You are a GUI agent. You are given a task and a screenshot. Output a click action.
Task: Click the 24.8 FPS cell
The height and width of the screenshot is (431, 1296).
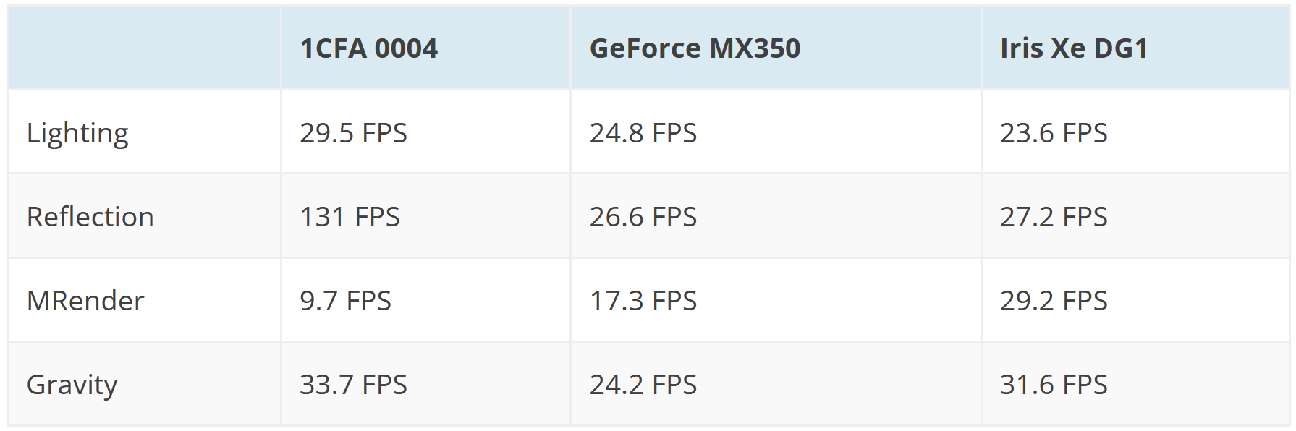643,133
